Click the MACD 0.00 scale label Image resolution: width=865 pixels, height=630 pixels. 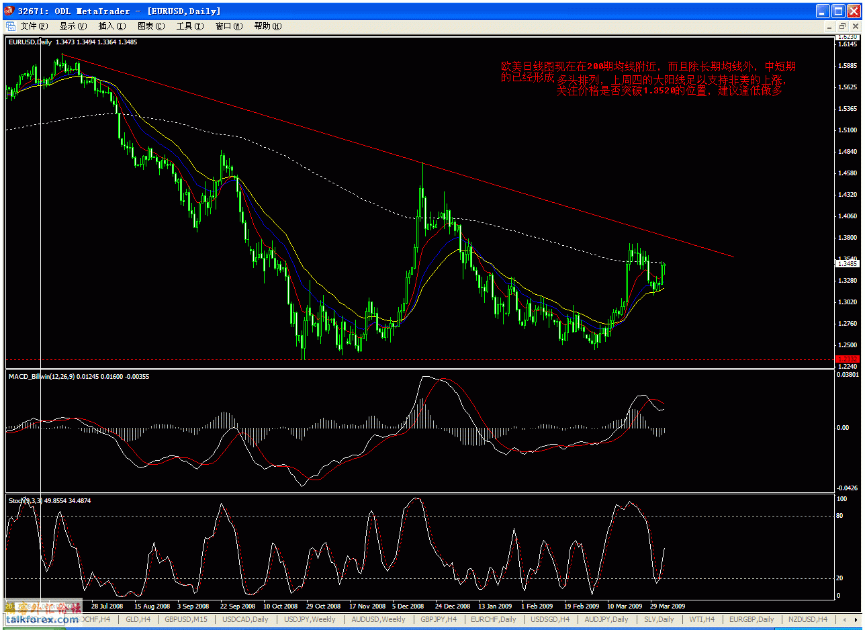pos(841,427)
